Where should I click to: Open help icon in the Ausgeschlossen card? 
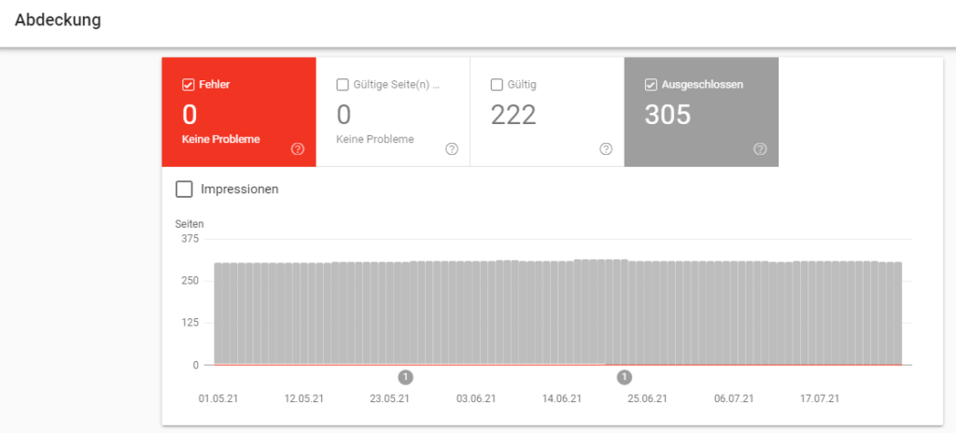pyautogui.click(x=760, y=148)
